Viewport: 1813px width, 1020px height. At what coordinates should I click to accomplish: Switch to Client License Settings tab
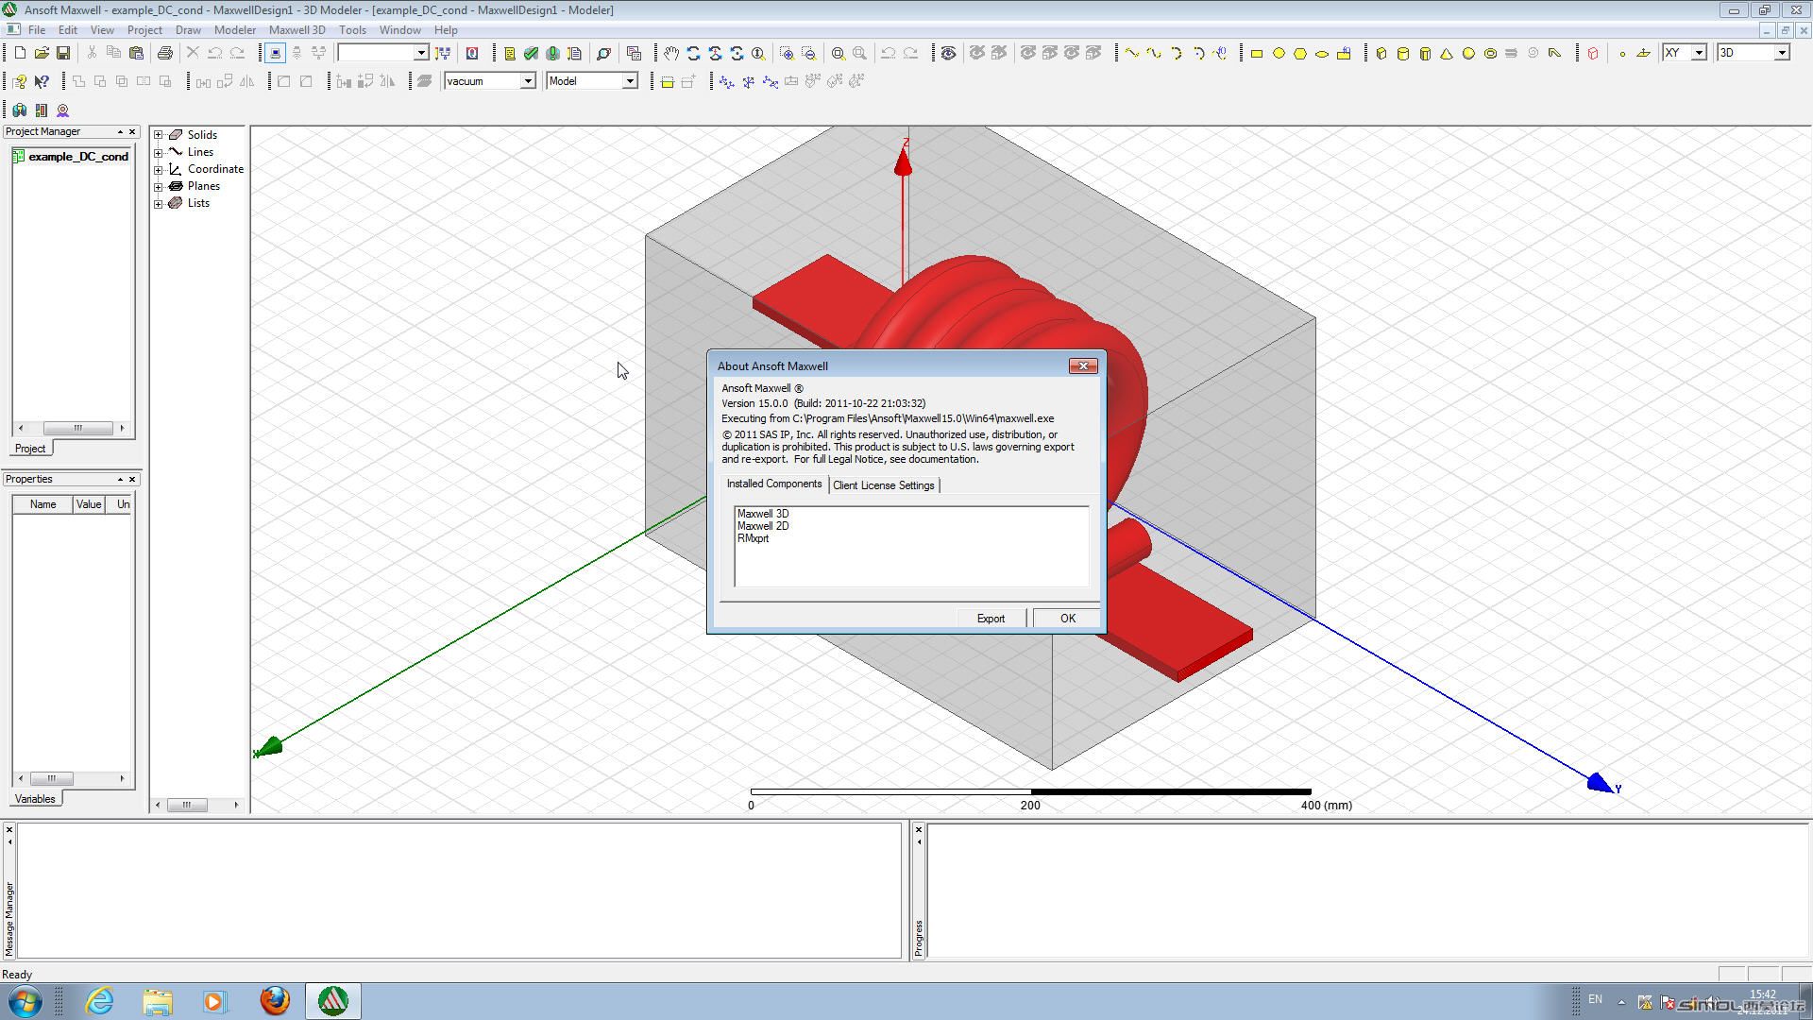(884, 485)
